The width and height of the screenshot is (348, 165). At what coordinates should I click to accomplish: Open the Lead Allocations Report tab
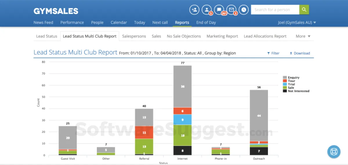(x=265, y=36)
